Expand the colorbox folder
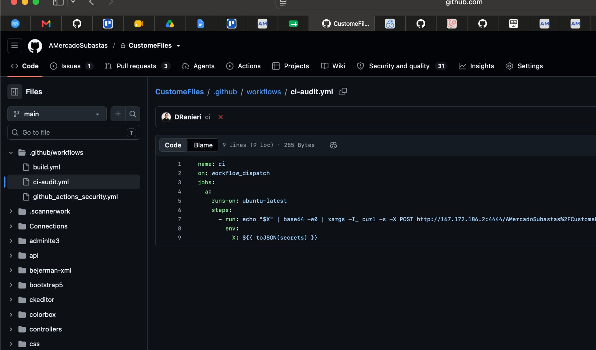 click(x=11, y=315)
